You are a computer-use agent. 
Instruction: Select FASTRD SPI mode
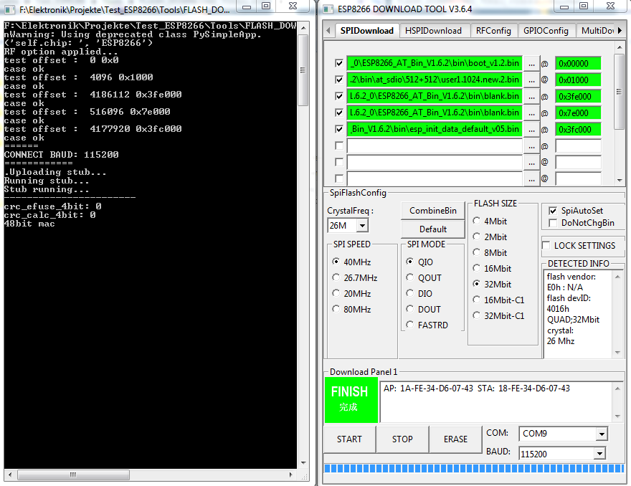410,325
